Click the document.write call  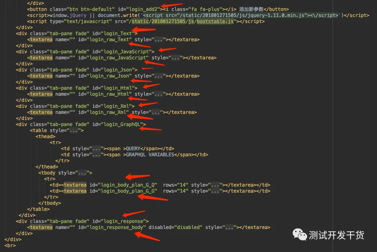click(x=118, y=15)
